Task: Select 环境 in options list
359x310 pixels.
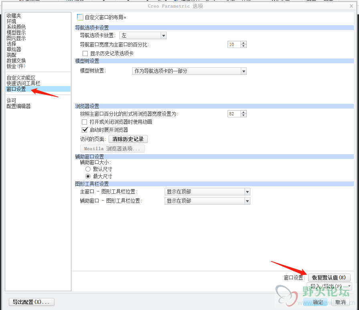Action: tap(12, 21)
